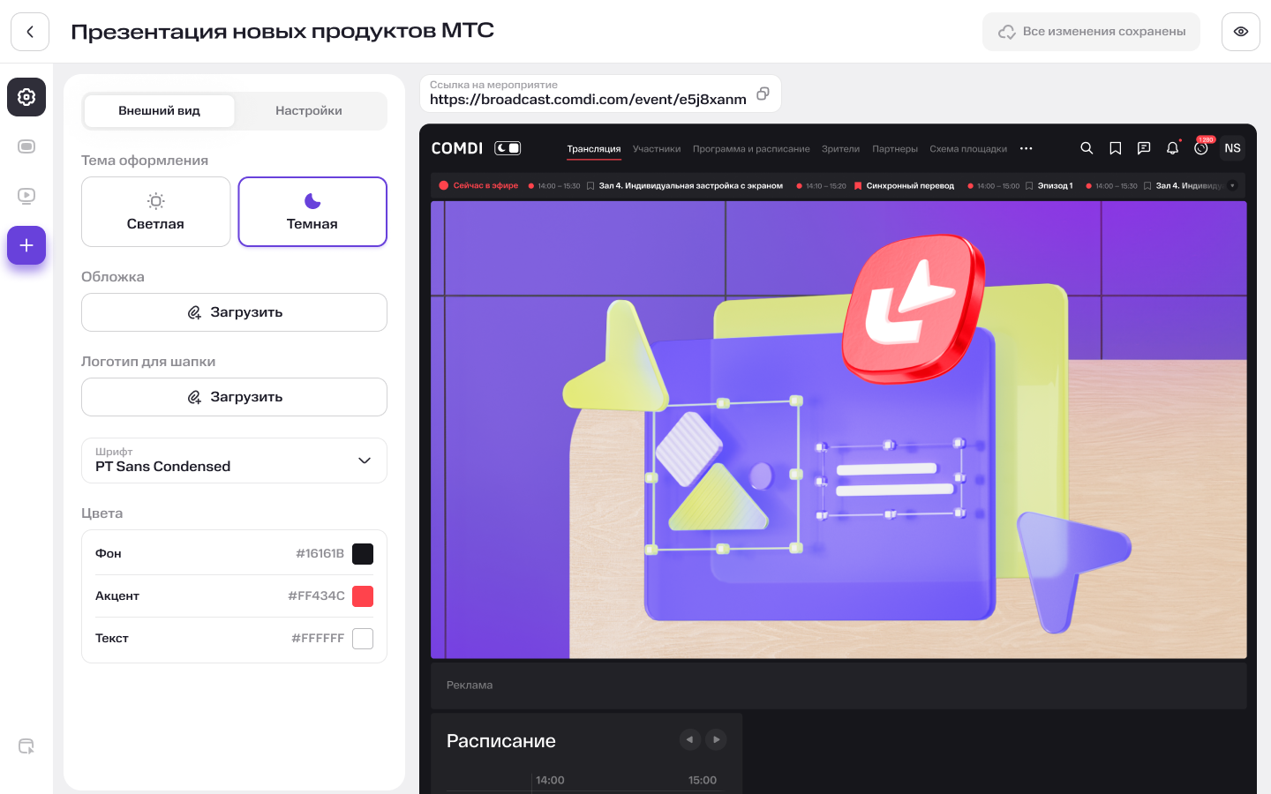This screenshot has width=1271, height=794.
Task: Pick the Фон background color swatch
Action: [363, 554]
